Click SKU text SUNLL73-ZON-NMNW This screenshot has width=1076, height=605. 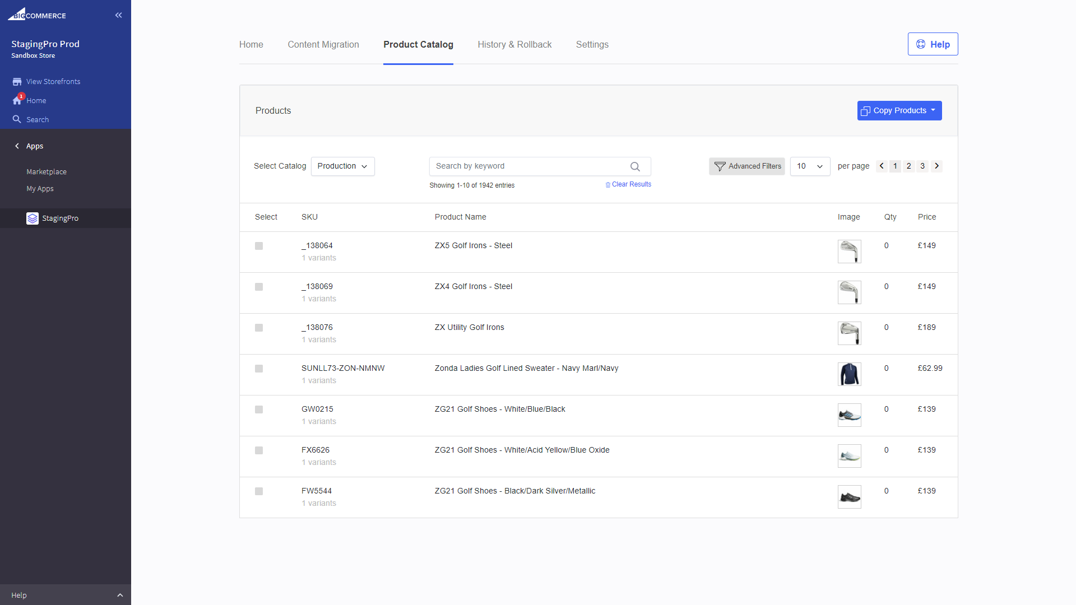[343, 369]
